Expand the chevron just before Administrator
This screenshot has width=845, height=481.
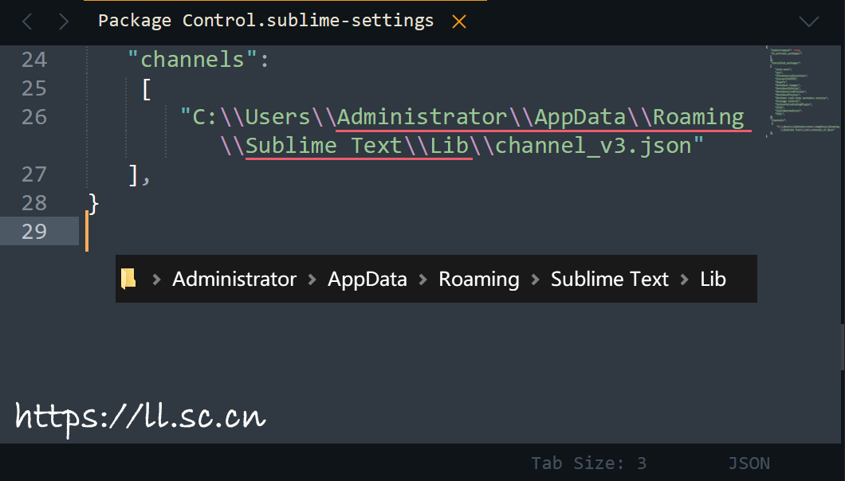[x=156, y=280]
